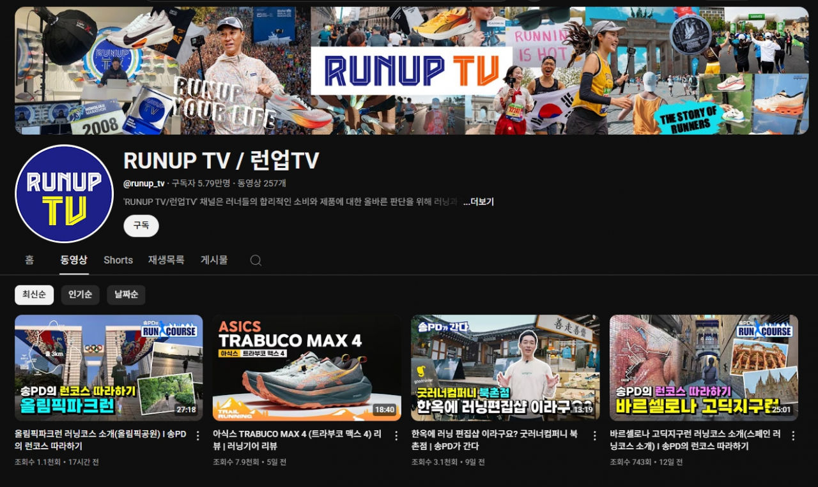Screen dimensions: 818x487
Task: Play the 굿러너컴퍼니 북촌점 video thumbnail
Action: point(505,368)
